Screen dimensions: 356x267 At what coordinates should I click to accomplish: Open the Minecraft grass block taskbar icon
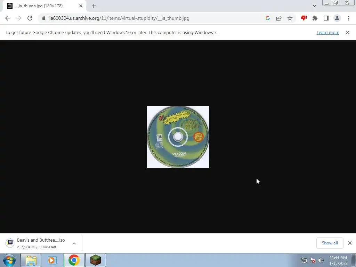(96, 260)
